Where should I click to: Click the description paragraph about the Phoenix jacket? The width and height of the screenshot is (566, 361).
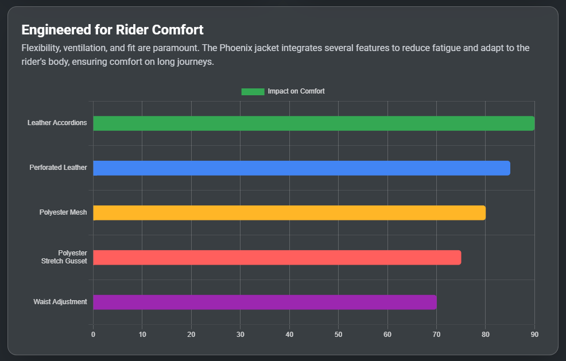[275, 55]
